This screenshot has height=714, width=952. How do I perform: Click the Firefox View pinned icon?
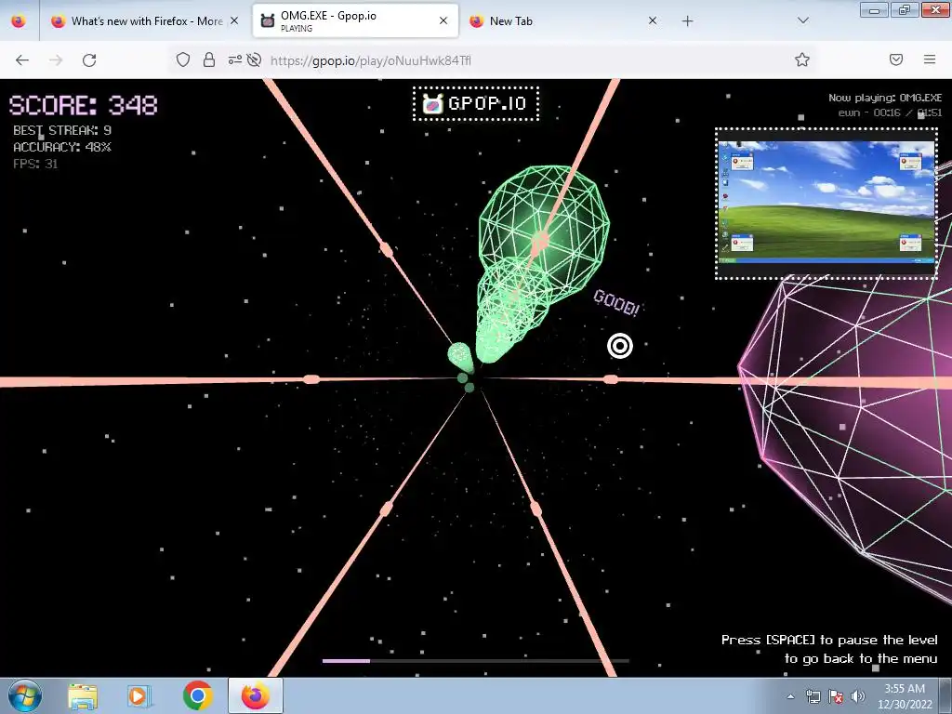19,20
